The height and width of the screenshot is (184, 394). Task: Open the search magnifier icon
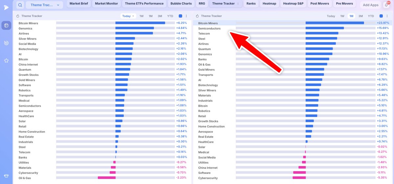click(20, 5)
